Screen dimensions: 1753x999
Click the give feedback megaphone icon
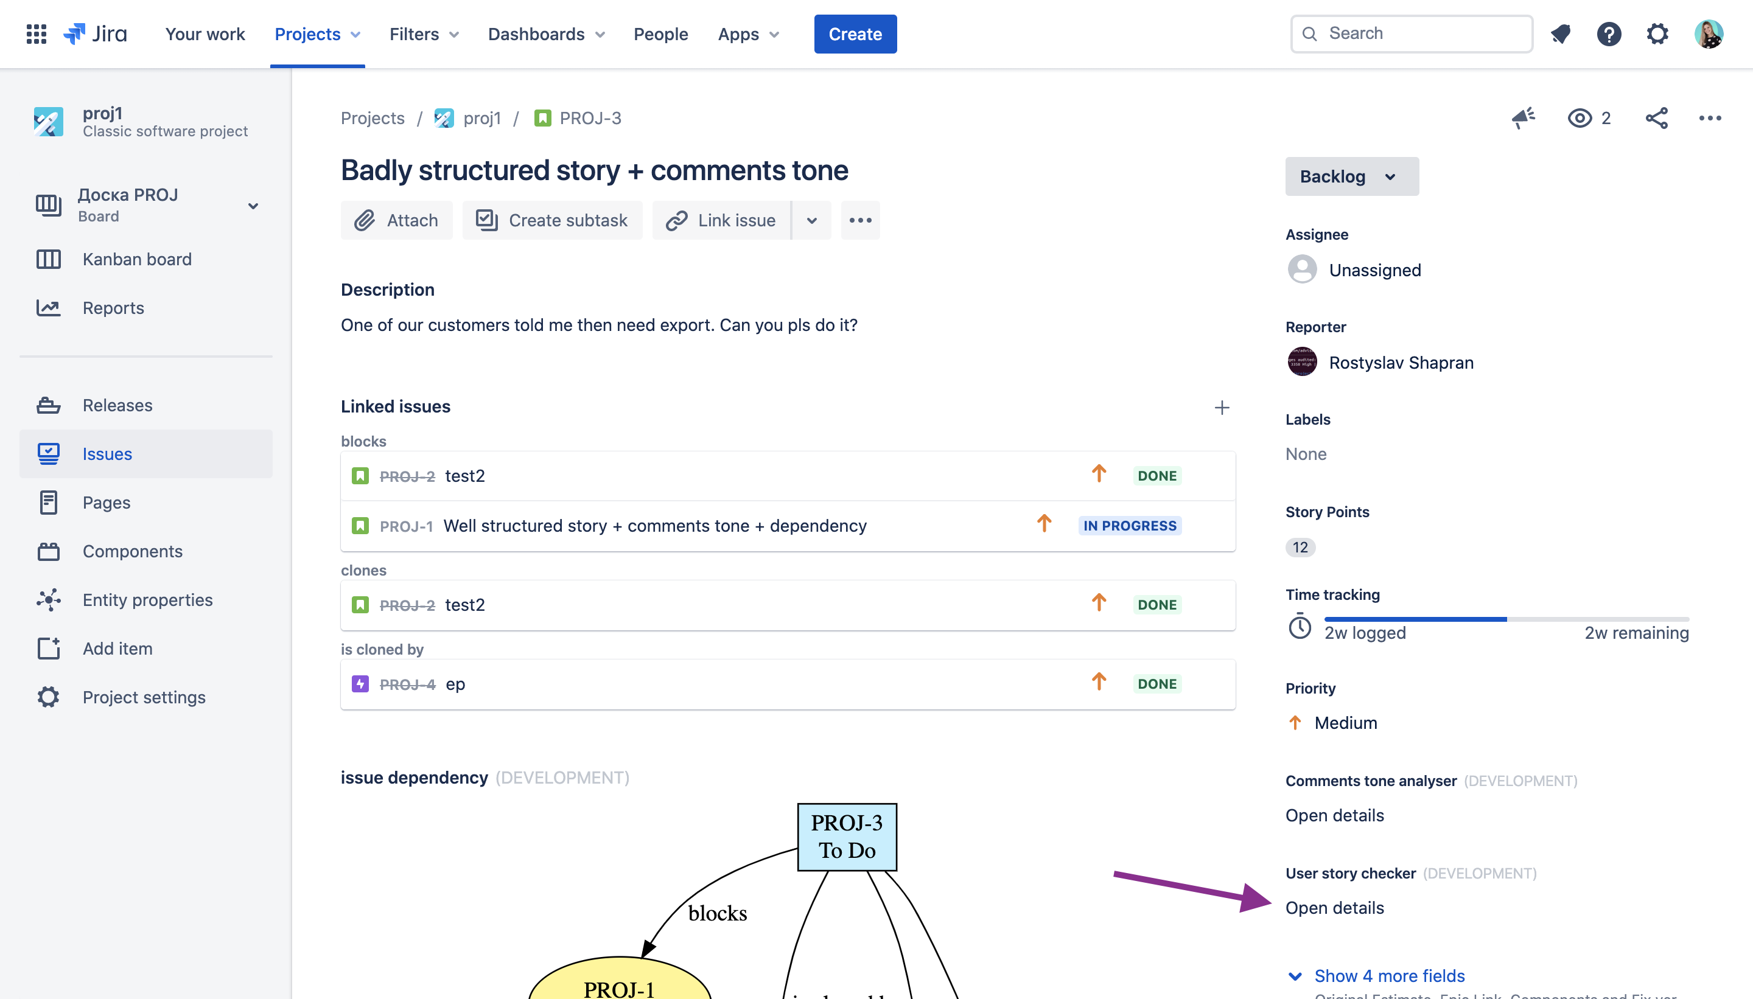pyautogui.click(x=1523, y=118)
